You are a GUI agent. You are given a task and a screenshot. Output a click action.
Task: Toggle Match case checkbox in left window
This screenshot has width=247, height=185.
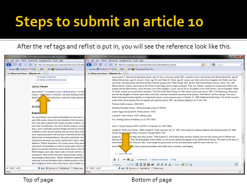(x=72, y=168)
